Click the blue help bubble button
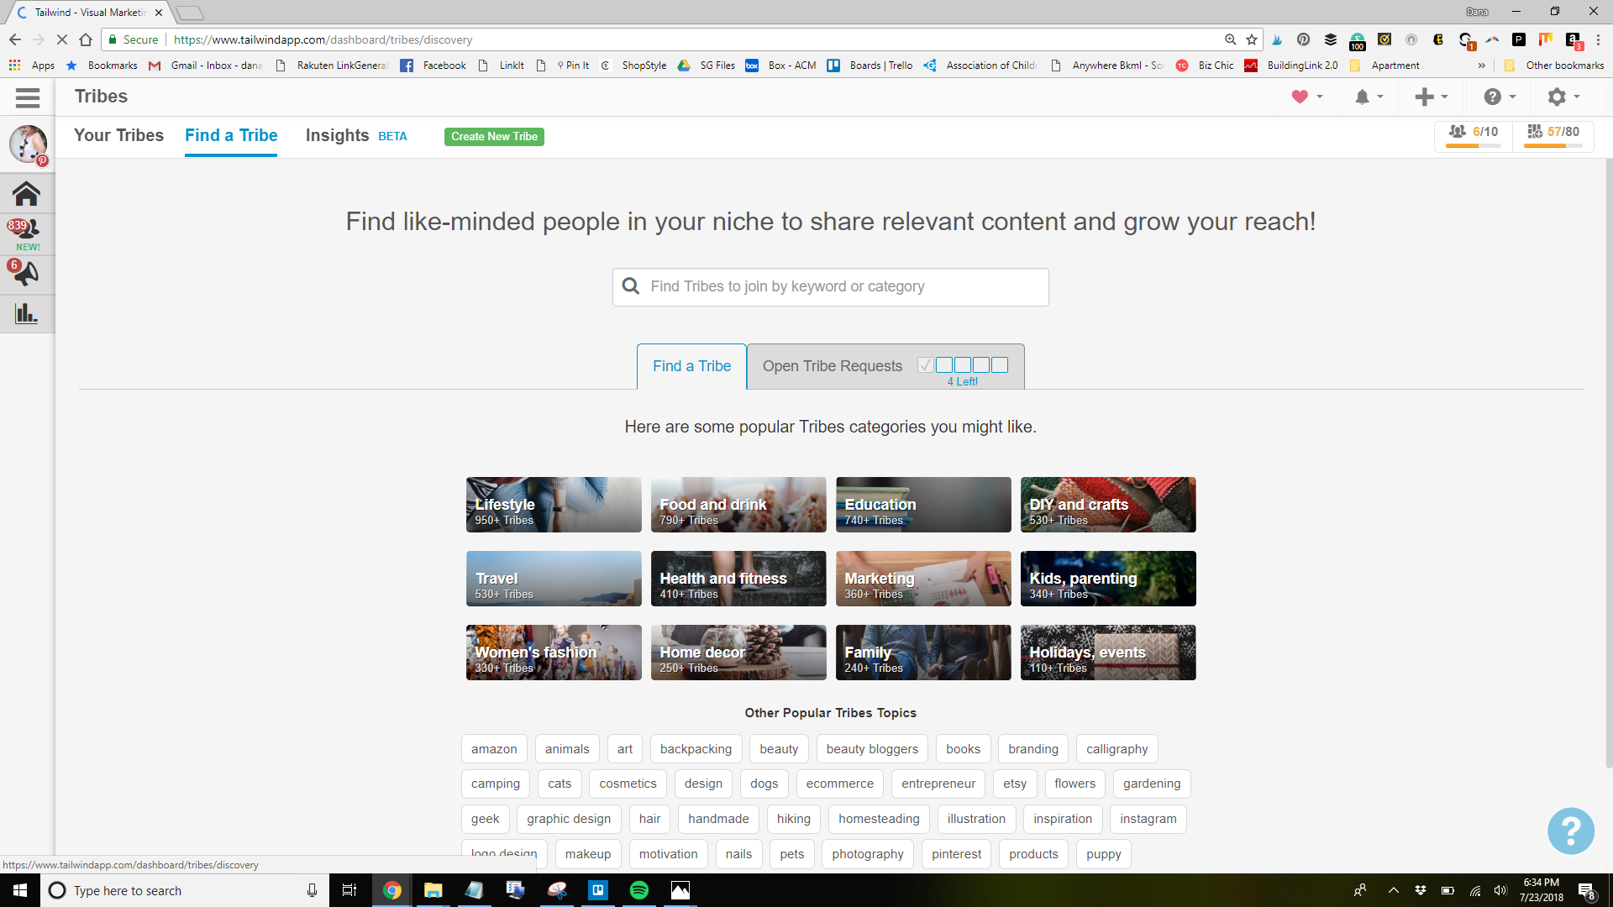 pyautogui.click(x=1570, y=831)
